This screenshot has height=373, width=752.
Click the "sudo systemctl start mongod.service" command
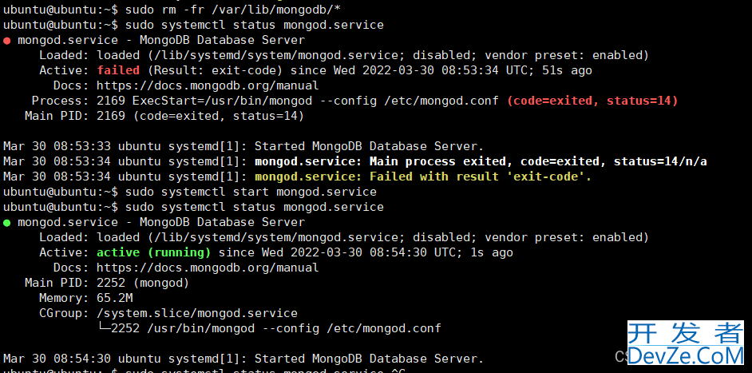click(x=251, y=192)
